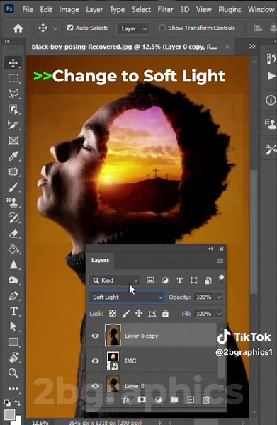The height and width of the screenshot is (425, 277).
Task: Open the History panel icon
Action: coord(271,59)
